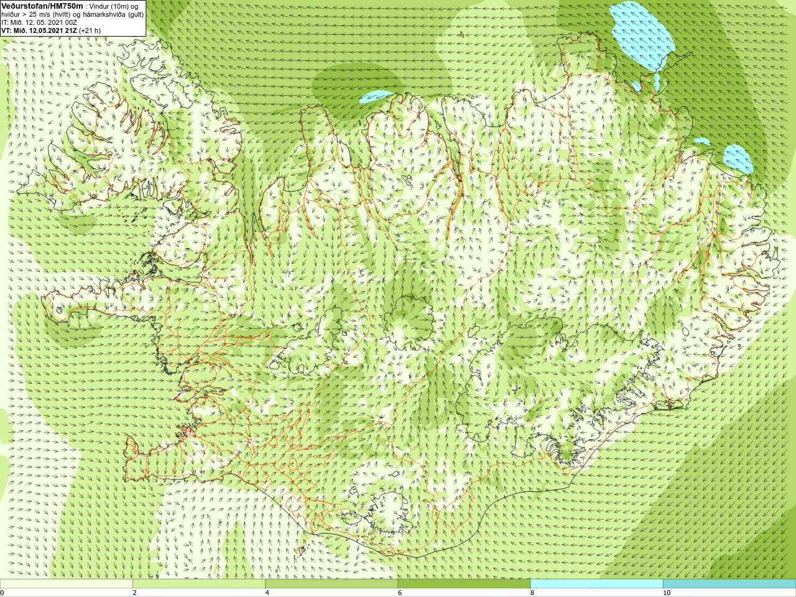The height and width of the screenshot is (597, 796).
Task: Click the dark green 6–8 legend swatch
Action: tap(464, 584)
